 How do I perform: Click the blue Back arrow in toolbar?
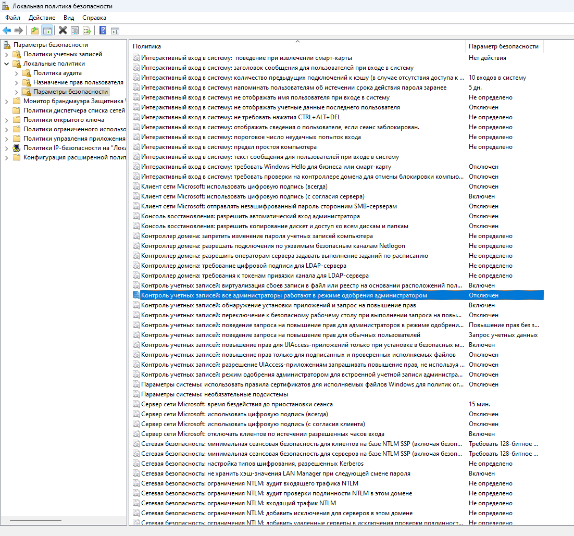pyautogui.click(x=7, y=30)
